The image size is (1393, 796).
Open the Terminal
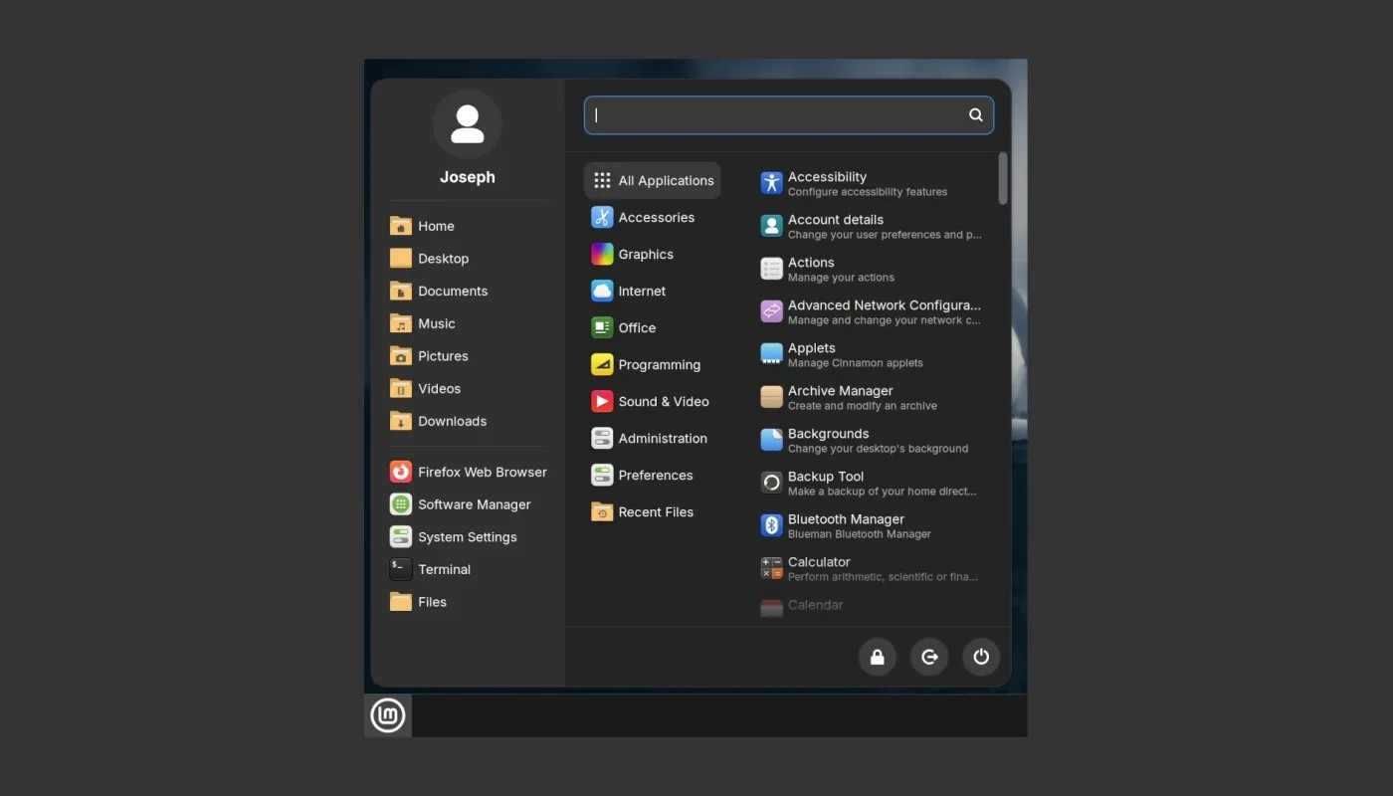coord(444,569)
